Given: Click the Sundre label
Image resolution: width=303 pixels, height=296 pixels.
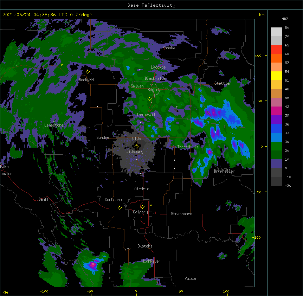Looking at the screenshot, I should point(103,137).
